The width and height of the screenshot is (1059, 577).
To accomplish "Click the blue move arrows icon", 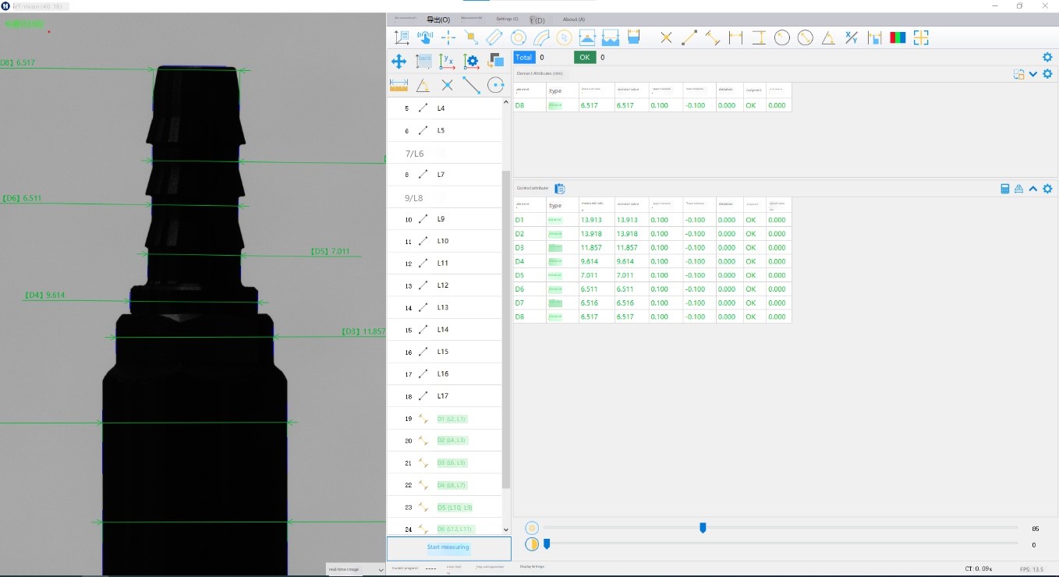I will click(398, 61).
